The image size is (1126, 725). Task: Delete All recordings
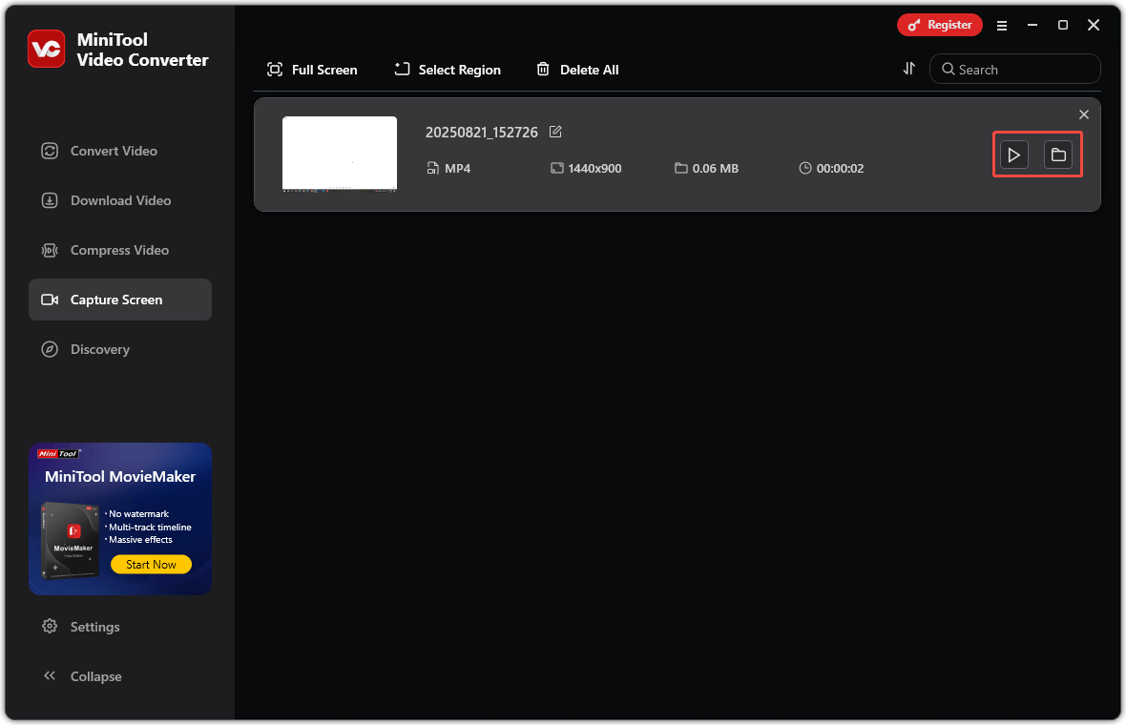pos(578,70)
